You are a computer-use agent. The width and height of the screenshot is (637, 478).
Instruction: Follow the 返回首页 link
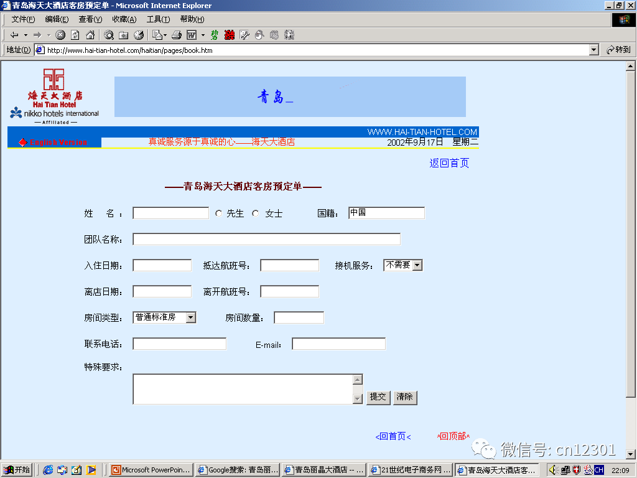449,163
